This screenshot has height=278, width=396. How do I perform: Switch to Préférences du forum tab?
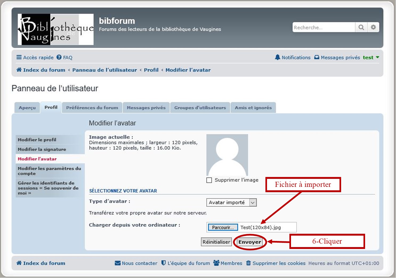click(x=92, y=108)
